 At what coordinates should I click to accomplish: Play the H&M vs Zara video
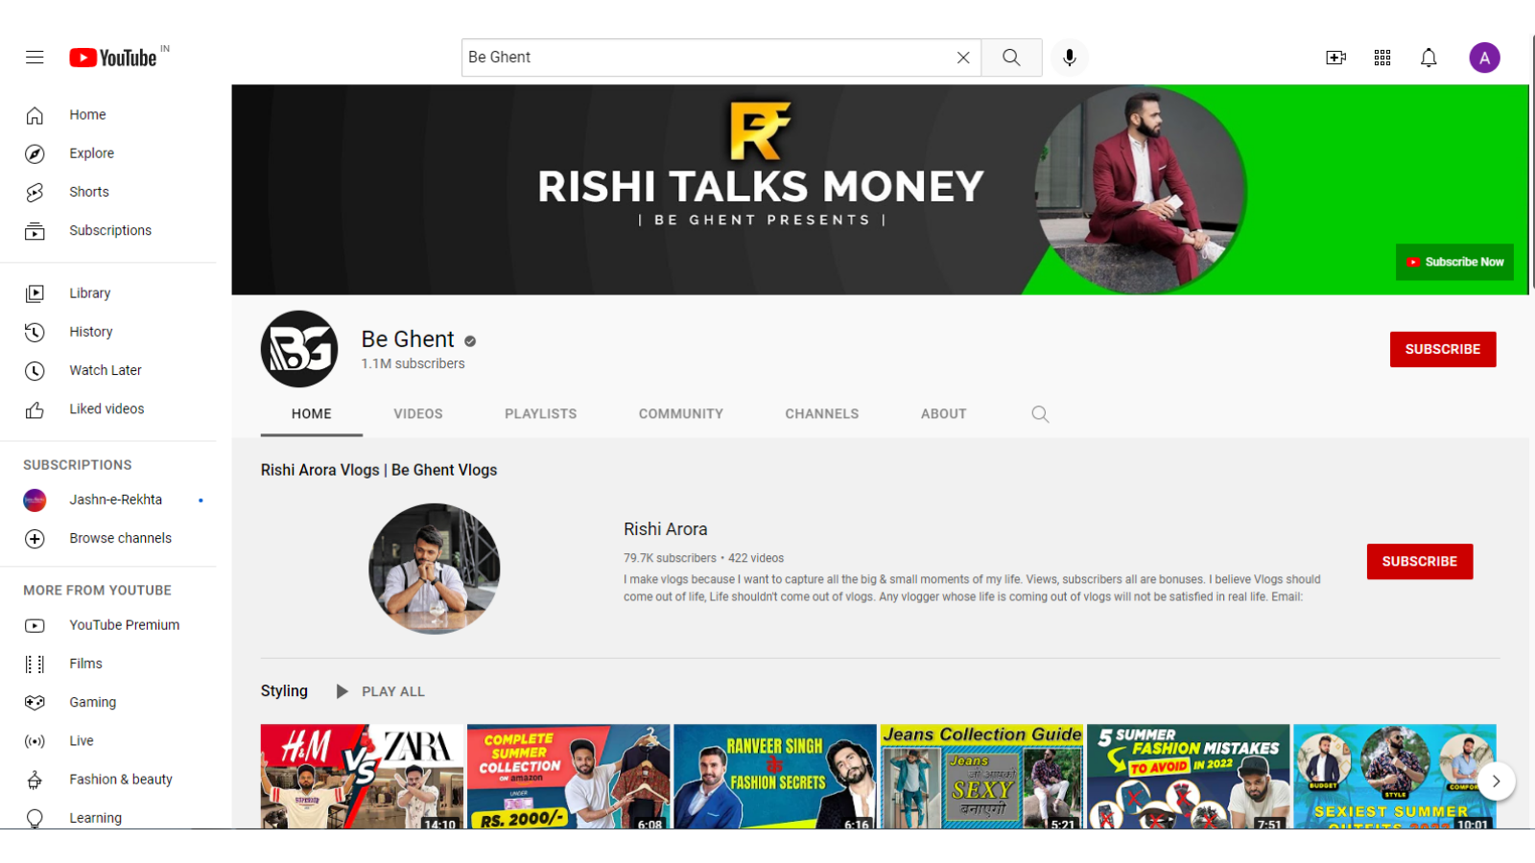(363, 777)
